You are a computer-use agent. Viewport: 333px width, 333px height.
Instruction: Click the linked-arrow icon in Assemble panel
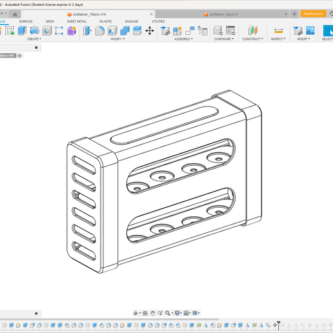point(165,30)
